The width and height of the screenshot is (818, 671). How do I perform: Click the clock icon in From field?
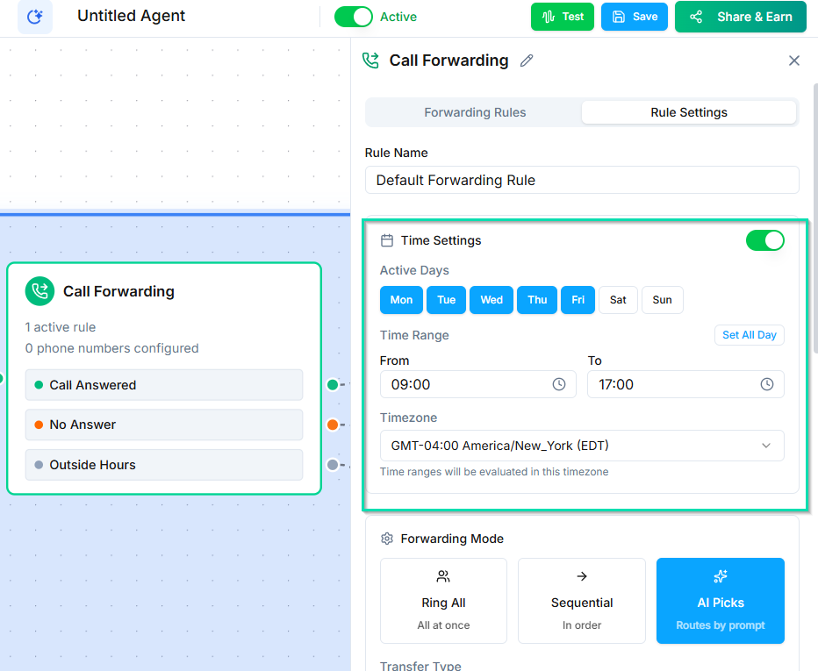pyautogui.click(x=558, y=384)
